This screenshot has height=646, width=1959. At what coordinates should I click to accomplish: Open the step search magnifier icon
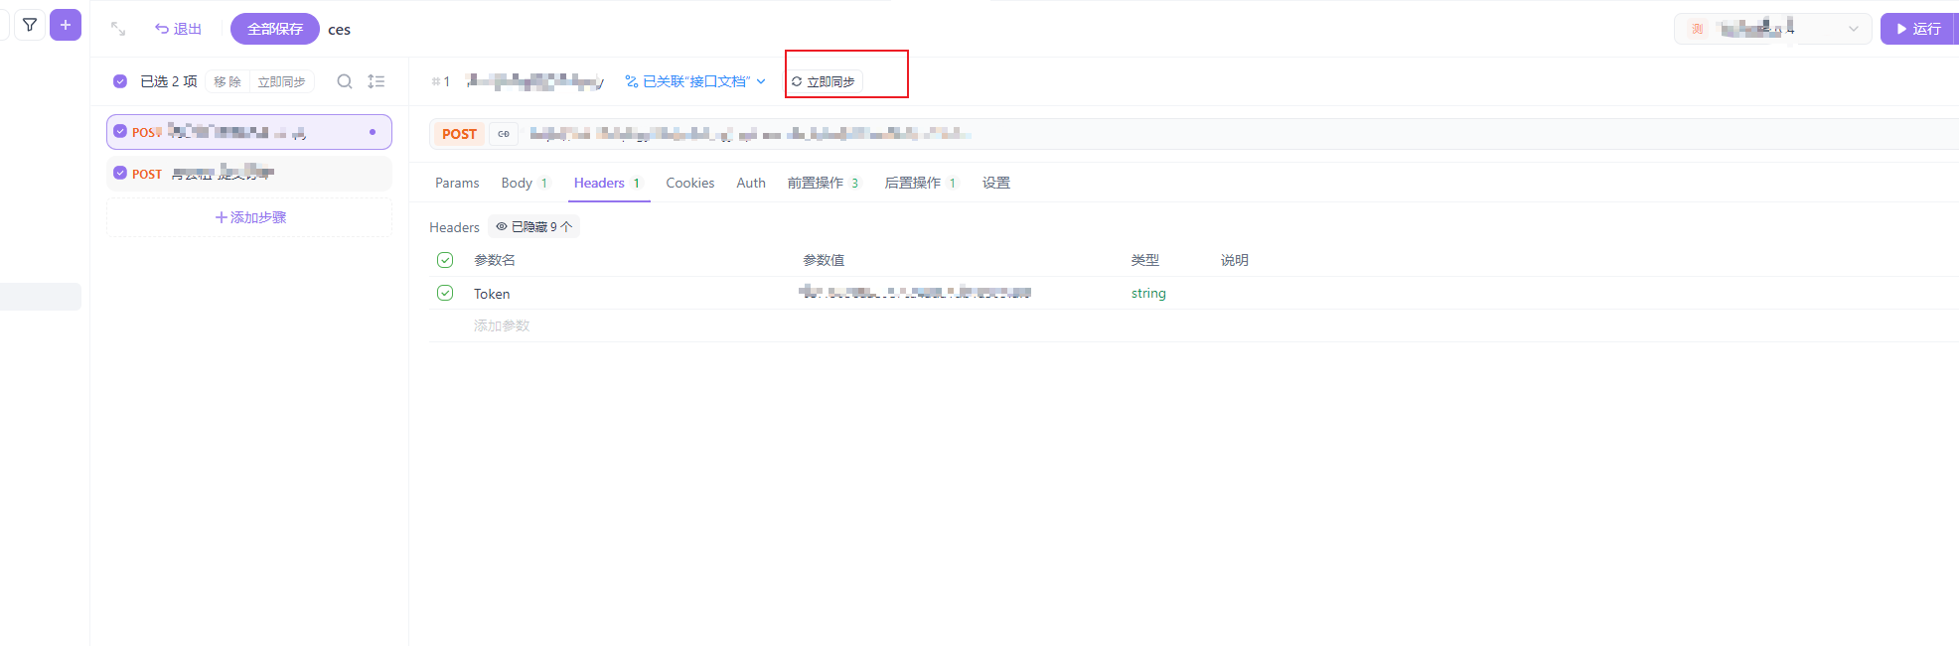[x=345, y=81]
